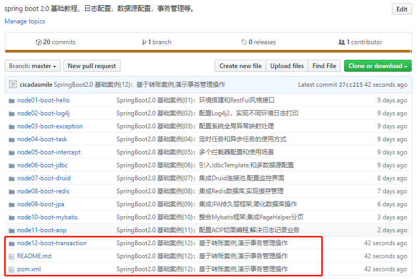This screenshot has height=279, width=420.
Task: View the 1 branch tab
Action: tap(156, 42)
